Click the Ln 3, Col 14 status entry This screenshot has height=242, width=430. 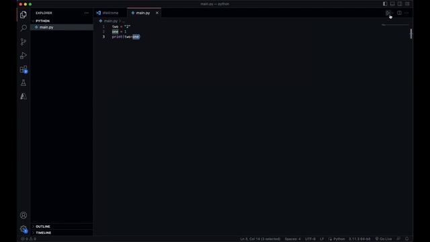pyautogui.click(x=260, y=239)
